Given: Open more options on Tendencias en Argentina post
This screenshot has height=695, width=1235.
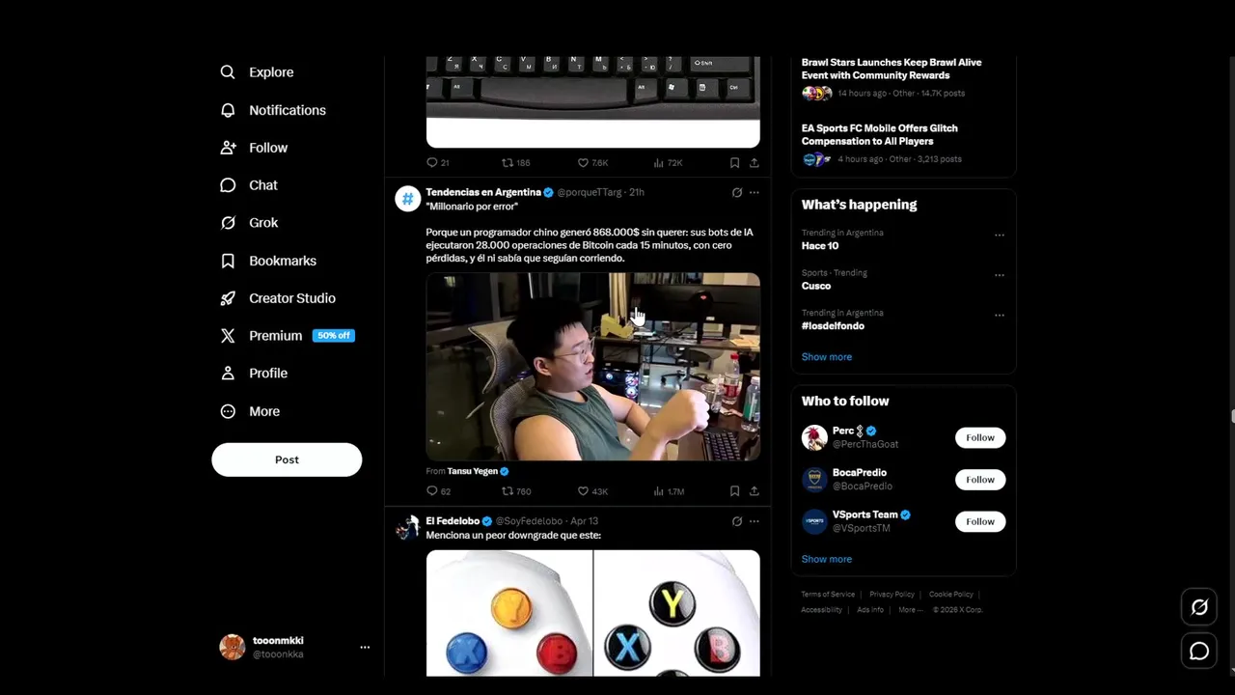Looking at the screenshot, I should point(755,192).
